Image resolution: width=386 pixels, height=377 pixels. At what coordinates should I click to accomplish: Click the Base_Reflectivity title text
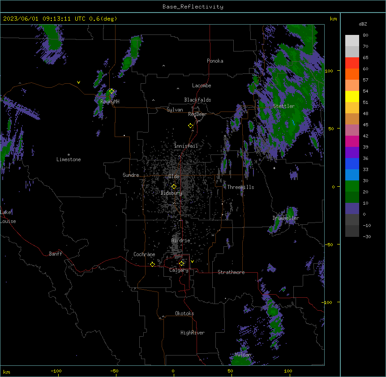(193, 7)
